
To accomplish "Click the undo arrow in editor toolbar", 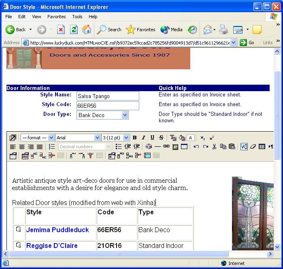I will (x=196, y=147).
